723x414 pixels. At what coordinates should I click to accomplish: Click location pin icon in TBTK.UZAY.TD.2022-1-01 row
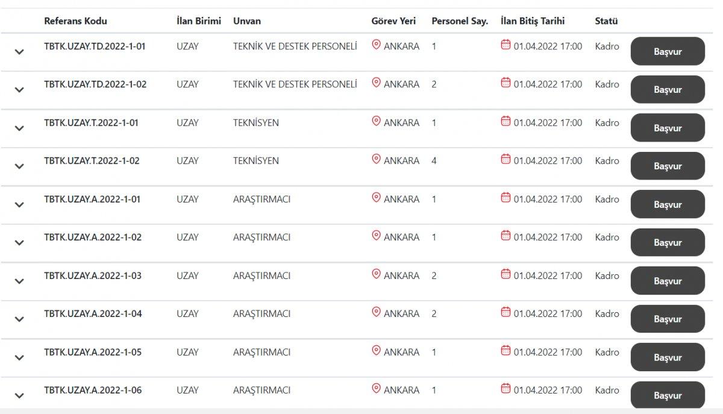376,45
